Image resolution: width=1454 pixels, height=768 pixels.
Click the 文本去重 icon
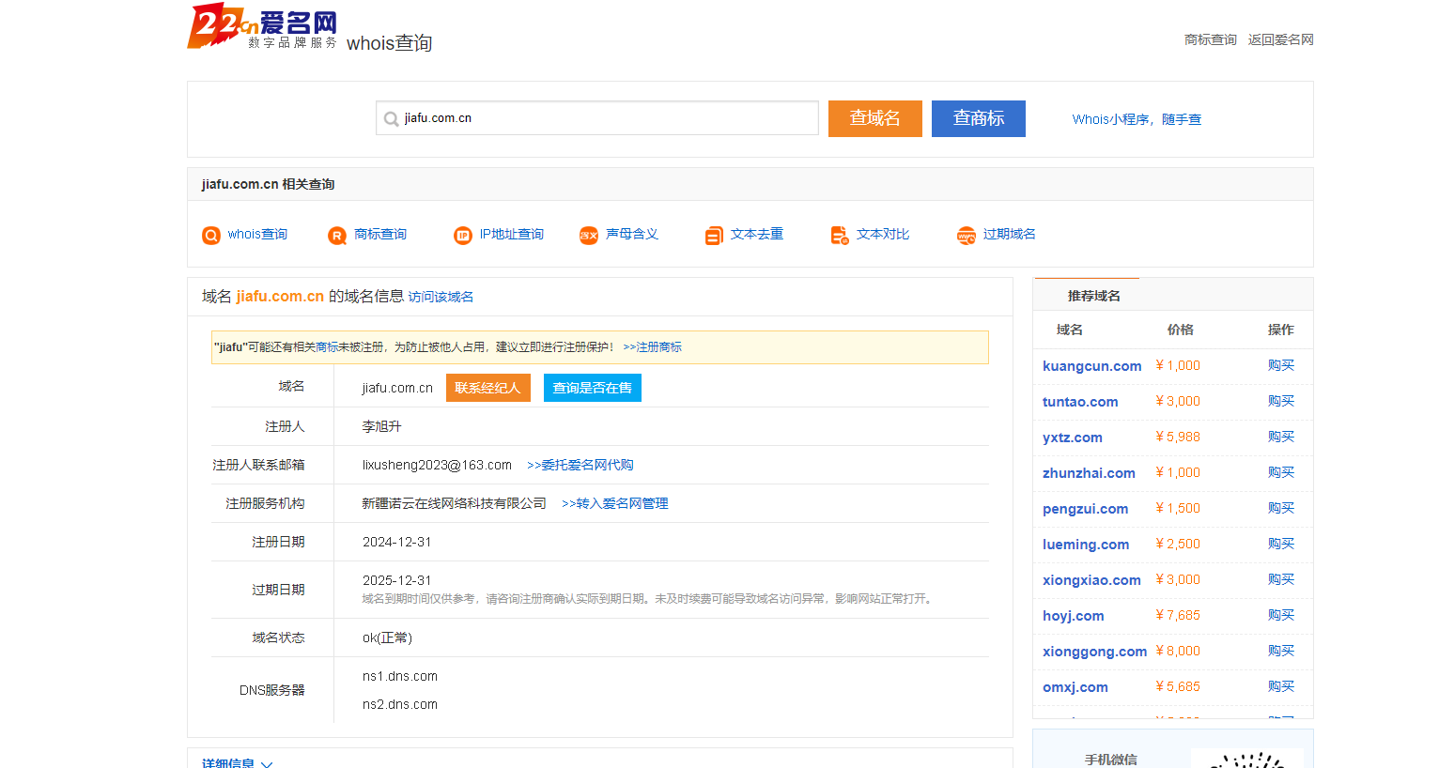tap(714, 235)
